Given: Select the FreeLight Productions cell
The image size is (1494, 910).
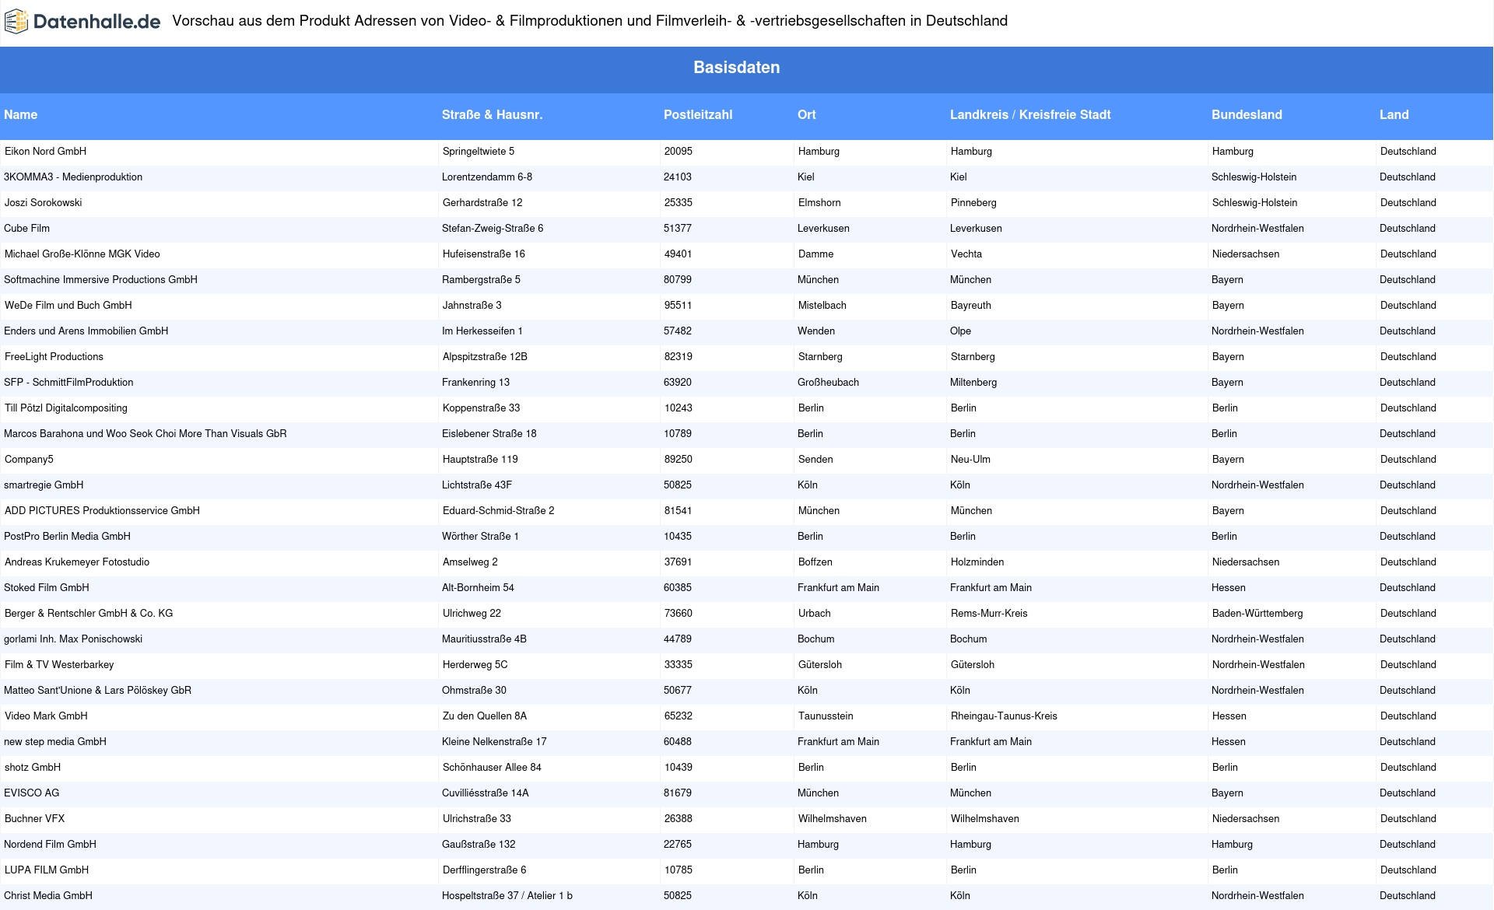Looking at the screenshot, I should point(54,357).
